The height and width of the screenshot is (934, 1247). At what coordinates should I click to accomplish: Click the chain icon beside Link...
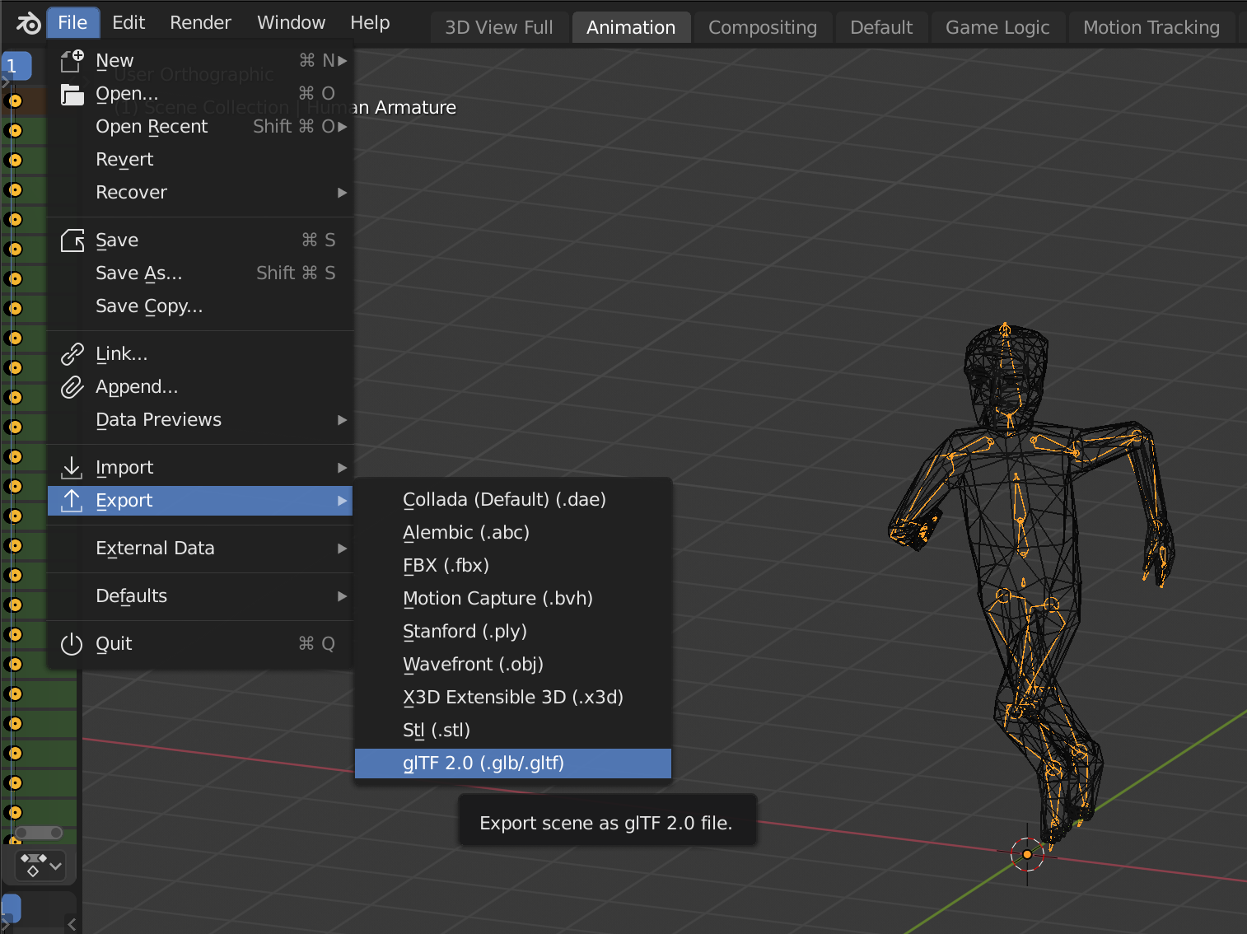(x=72, y=353)
